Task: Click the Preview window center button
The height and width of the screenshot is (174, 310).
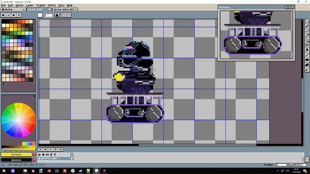Action: 286,7
